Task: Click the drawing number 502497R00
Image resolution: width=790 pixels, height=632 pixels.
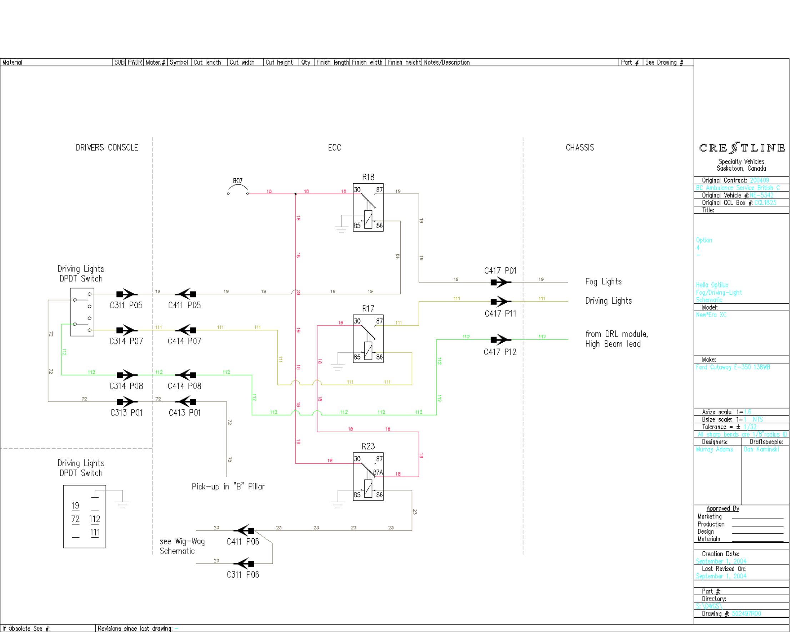Action: pyautogui.click(x=746, y=614)
